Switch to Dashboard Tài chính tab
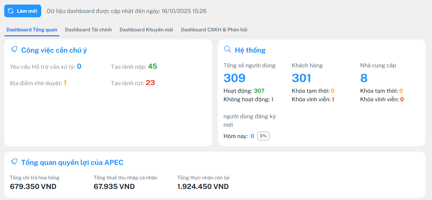This screenshot has width=432, height=200. 88,30
